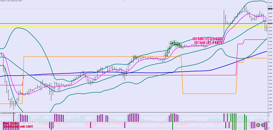
Task: Click the topmost green circled signal marker
Action: pyautogui.click(x=174, y=42)
